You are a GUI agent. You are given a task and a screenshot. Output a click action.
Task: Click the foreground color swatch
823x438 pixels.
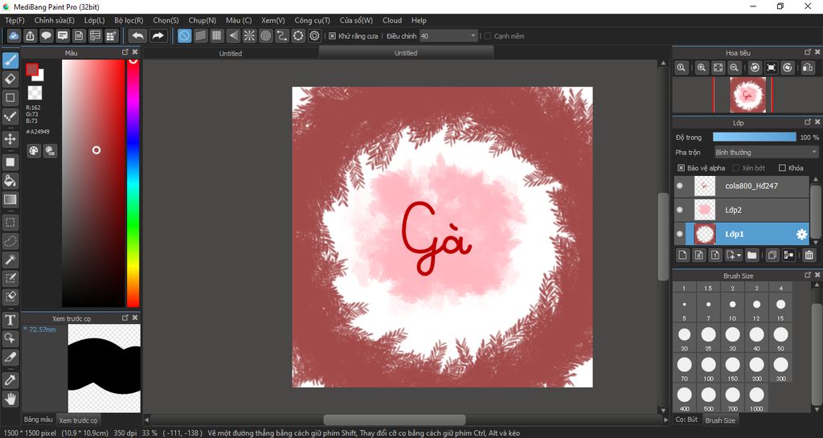(x=32, y=69)
